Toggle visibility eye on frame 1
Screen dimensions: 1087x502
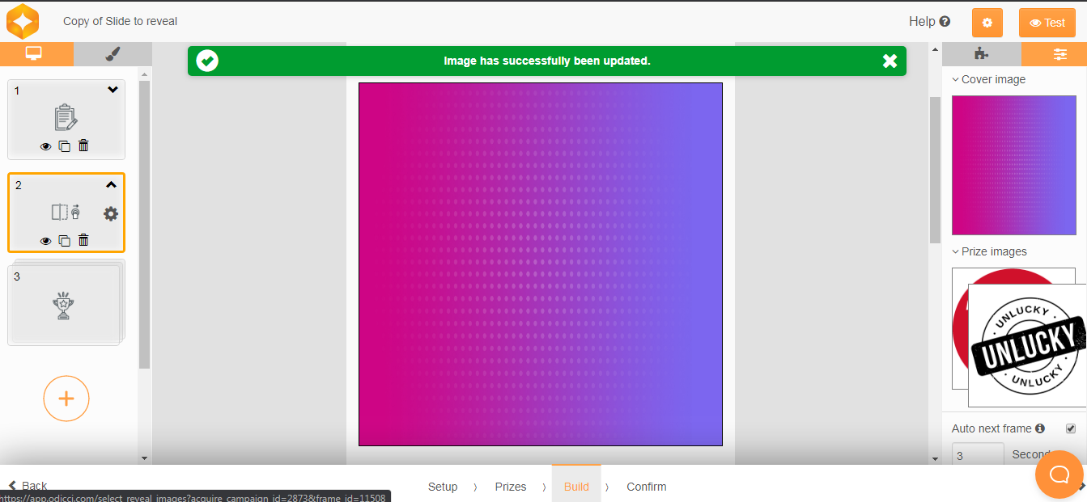pyautogui.click(x=45, y=146)
